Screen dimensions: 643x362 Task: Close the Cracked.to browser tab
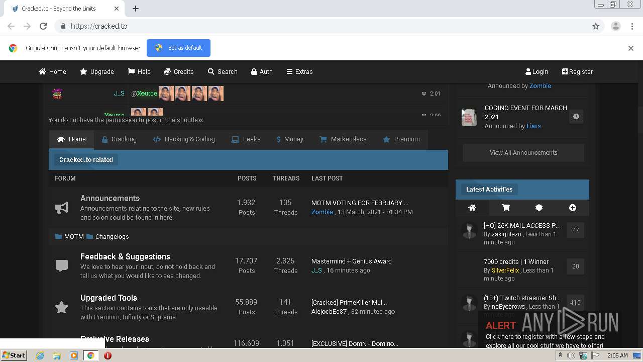117,9
